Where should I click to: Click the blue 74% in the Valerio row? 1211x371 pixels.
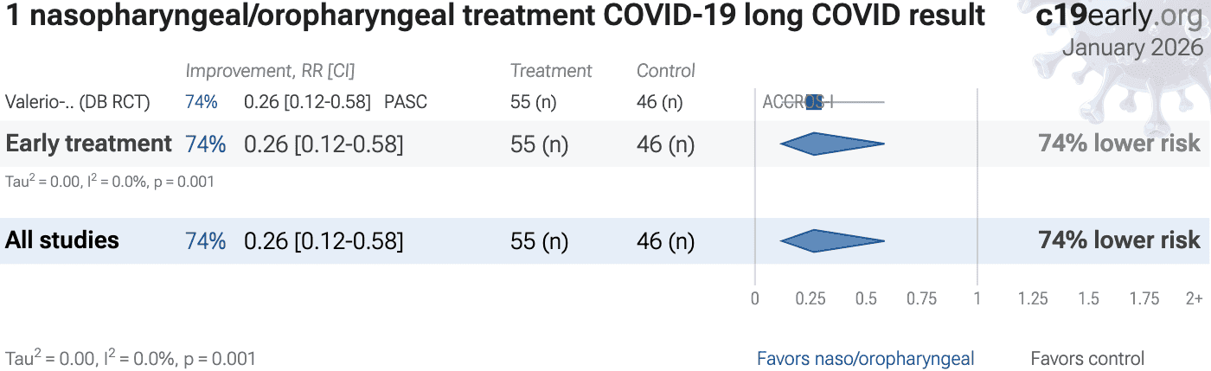[202, 102]
